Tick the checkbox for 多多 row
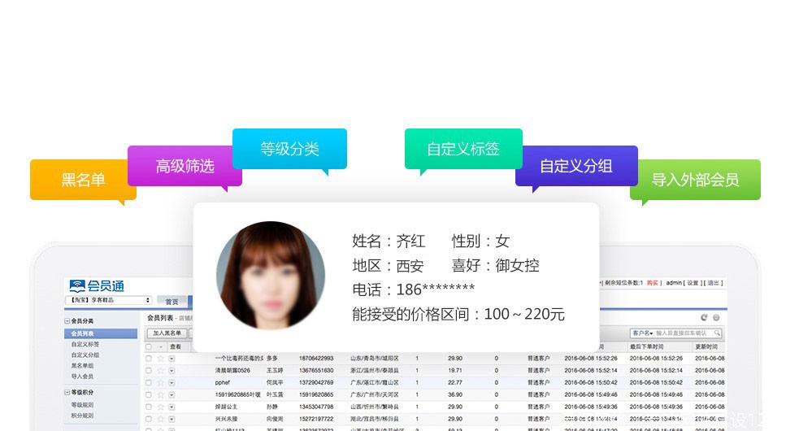Image resolution: width=786 pixels, height=431 pixels. click(149, 359)
